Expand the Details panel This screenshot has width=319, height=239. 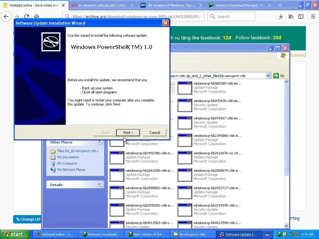(x=99, y=184)
